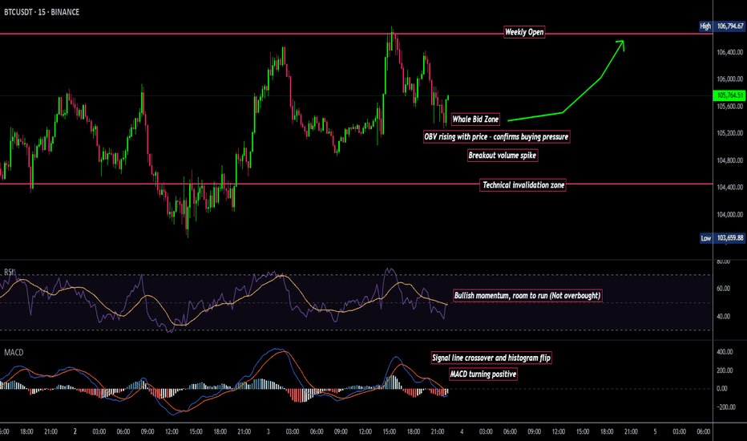This screenshot has height=441, width=747.
Task: Select Signal line crossover and histogram flip note
Action: click(491, 358)
